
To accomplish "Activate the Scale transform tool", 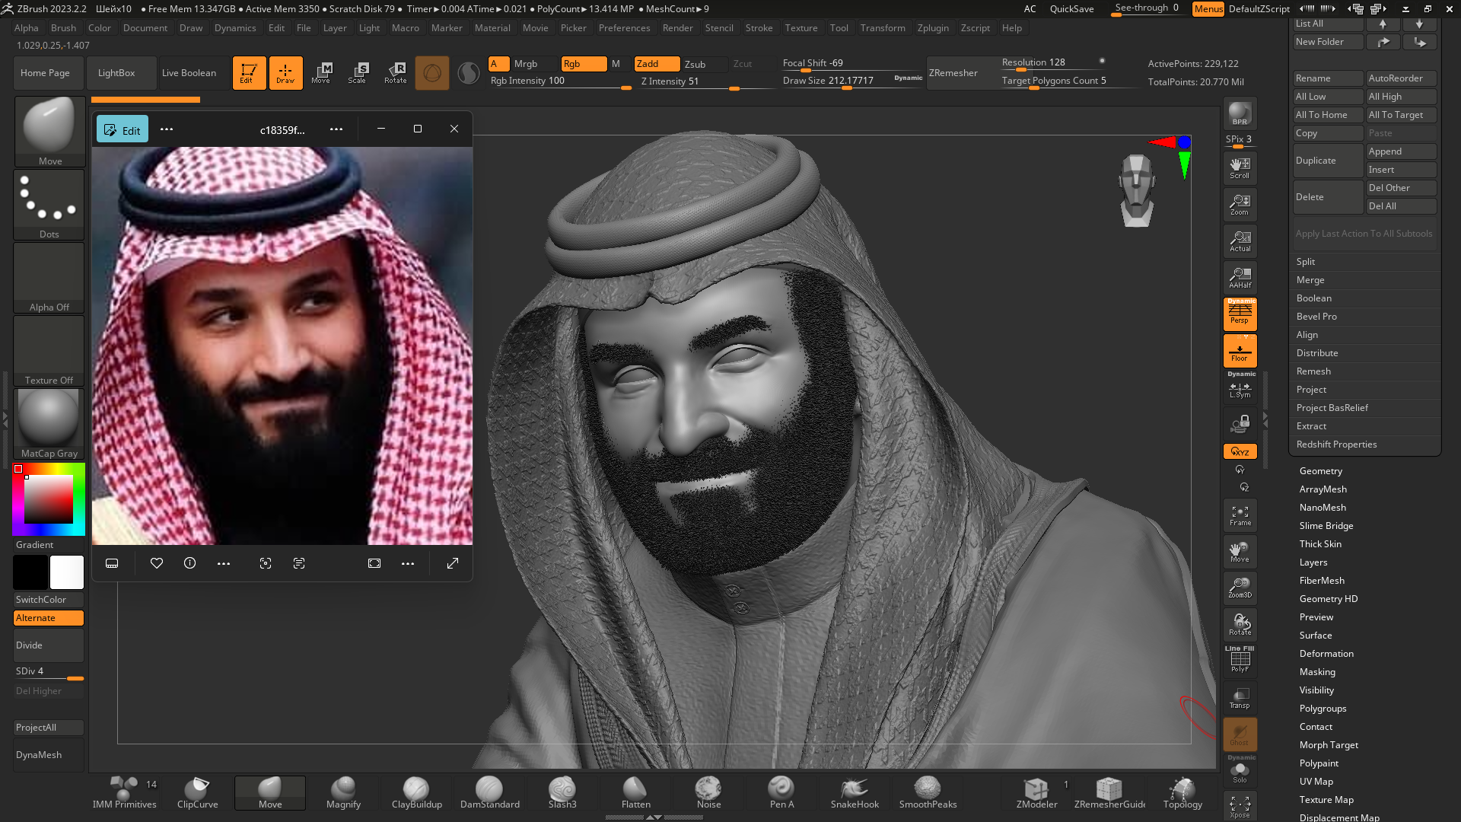I will pos(358,73).
